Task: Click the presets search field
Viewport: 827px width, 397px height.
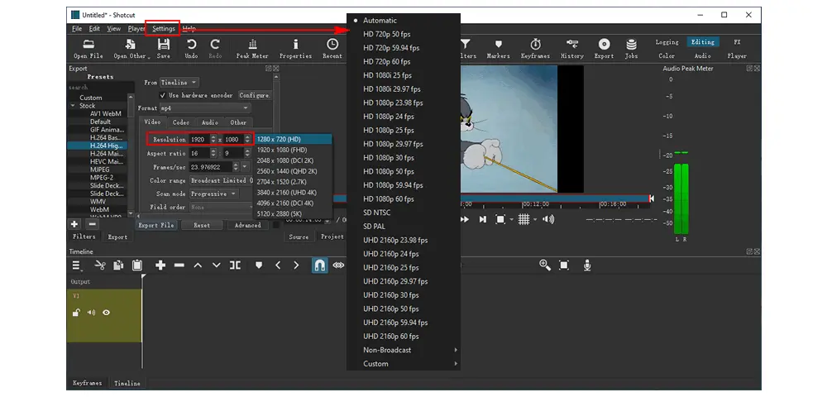Action: point(101,88)
